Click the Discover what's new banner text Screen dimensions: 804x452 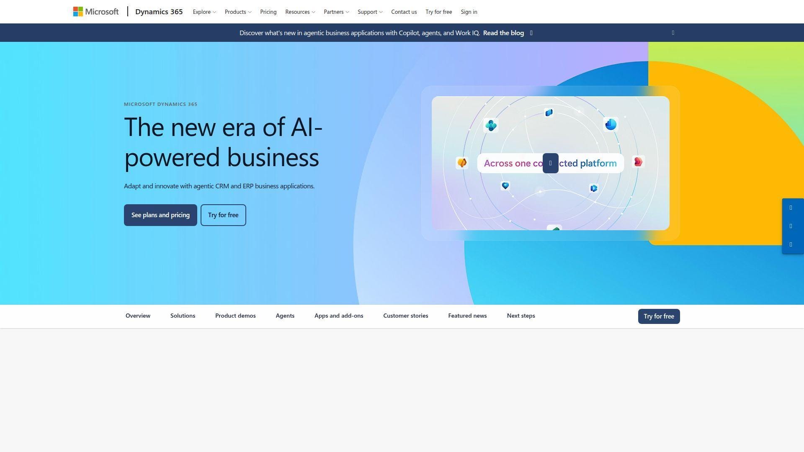(359, 33)
